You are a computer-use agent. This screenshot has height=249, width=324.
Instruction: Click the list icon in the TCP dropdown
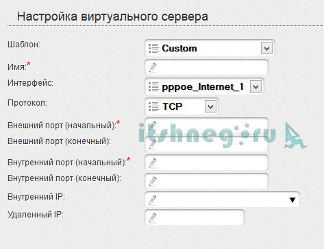(x=153, y=106)
